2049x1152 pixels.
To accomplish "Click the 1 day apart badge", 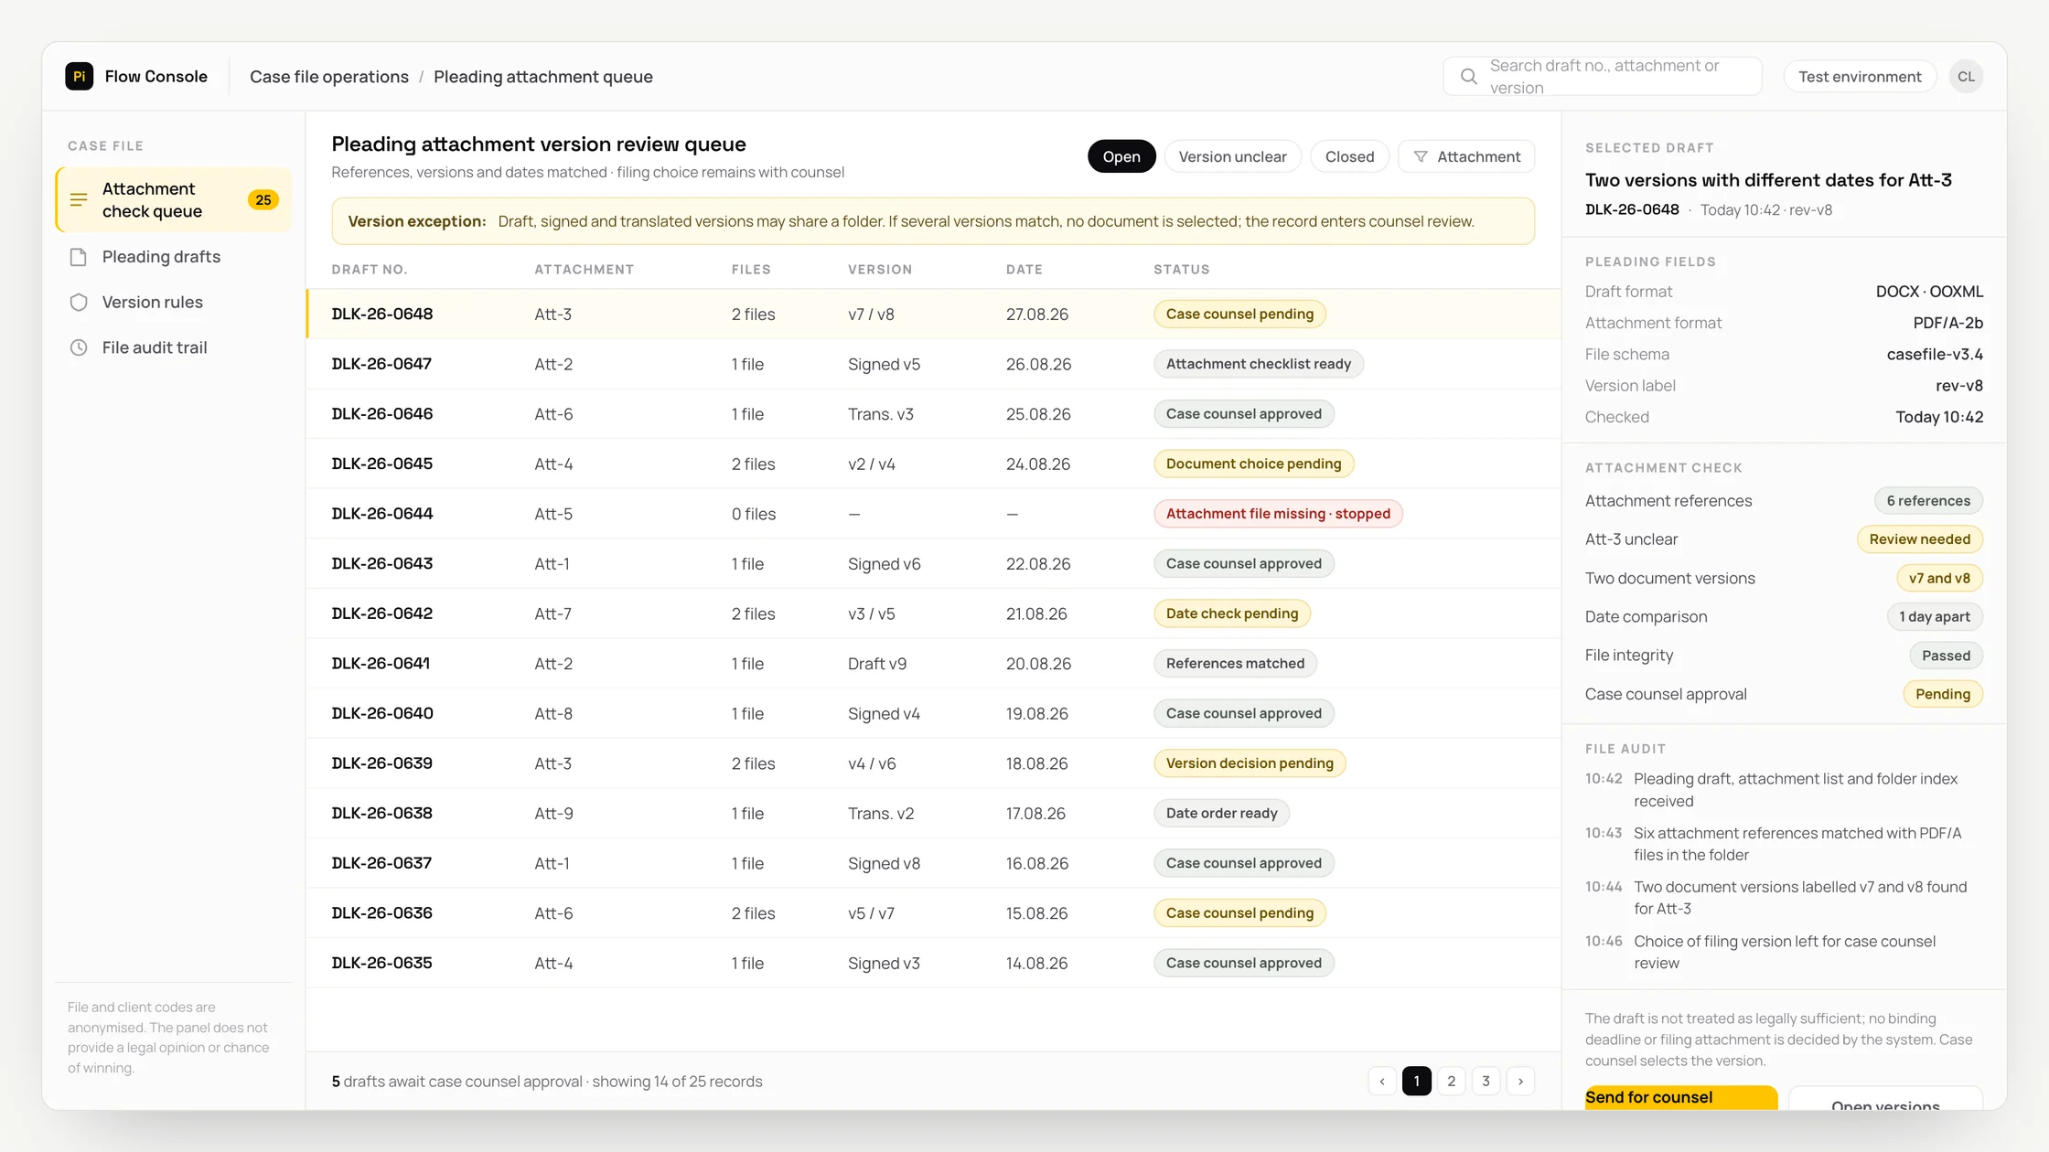I will pos(1934,617).
